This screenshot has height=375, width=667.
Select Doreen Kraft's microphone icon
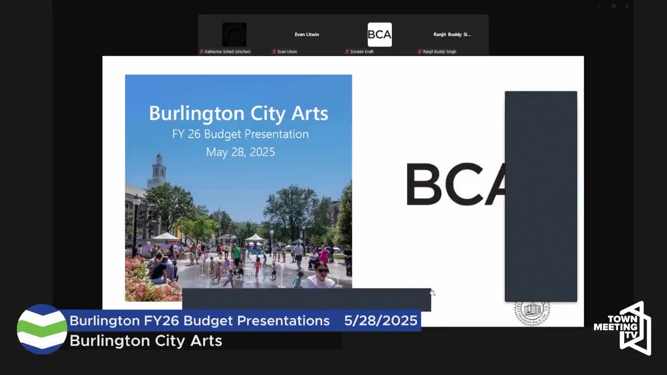(346, 51)
